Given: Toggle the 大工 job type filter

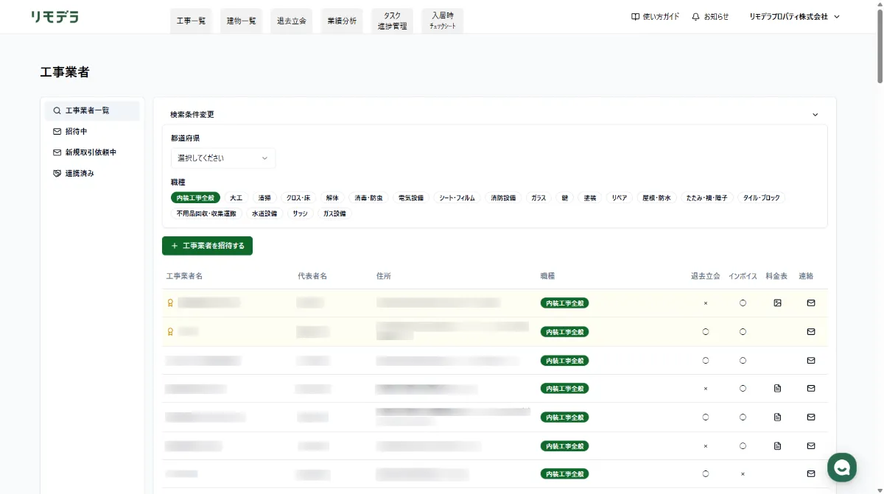Looking at the screenshot, I should tap(236, 198).
